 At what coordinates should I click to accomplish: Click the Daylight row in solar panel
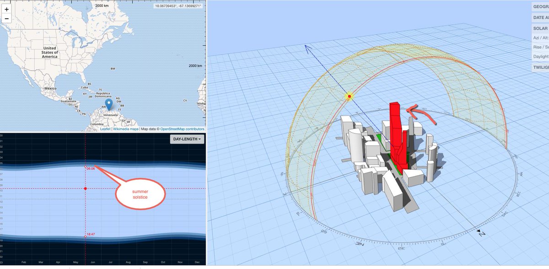540,56
